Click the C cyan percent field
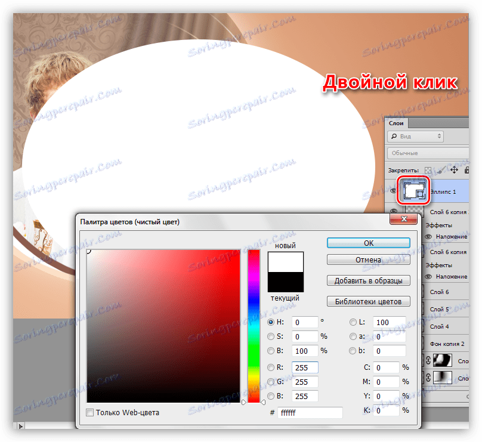The width and height of the screenshot is (482, 442). (x=386, y=367)
